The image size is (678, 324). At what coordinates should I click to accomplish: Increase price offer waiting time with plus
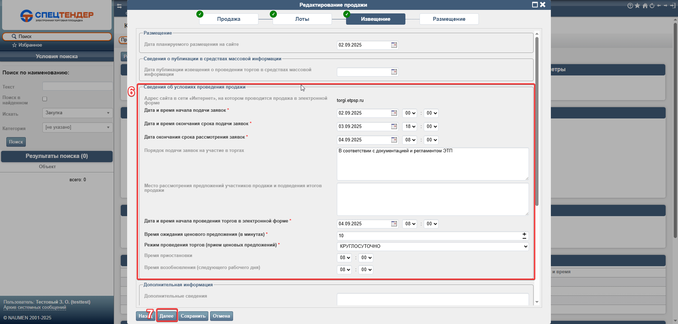tap(524, 234)
